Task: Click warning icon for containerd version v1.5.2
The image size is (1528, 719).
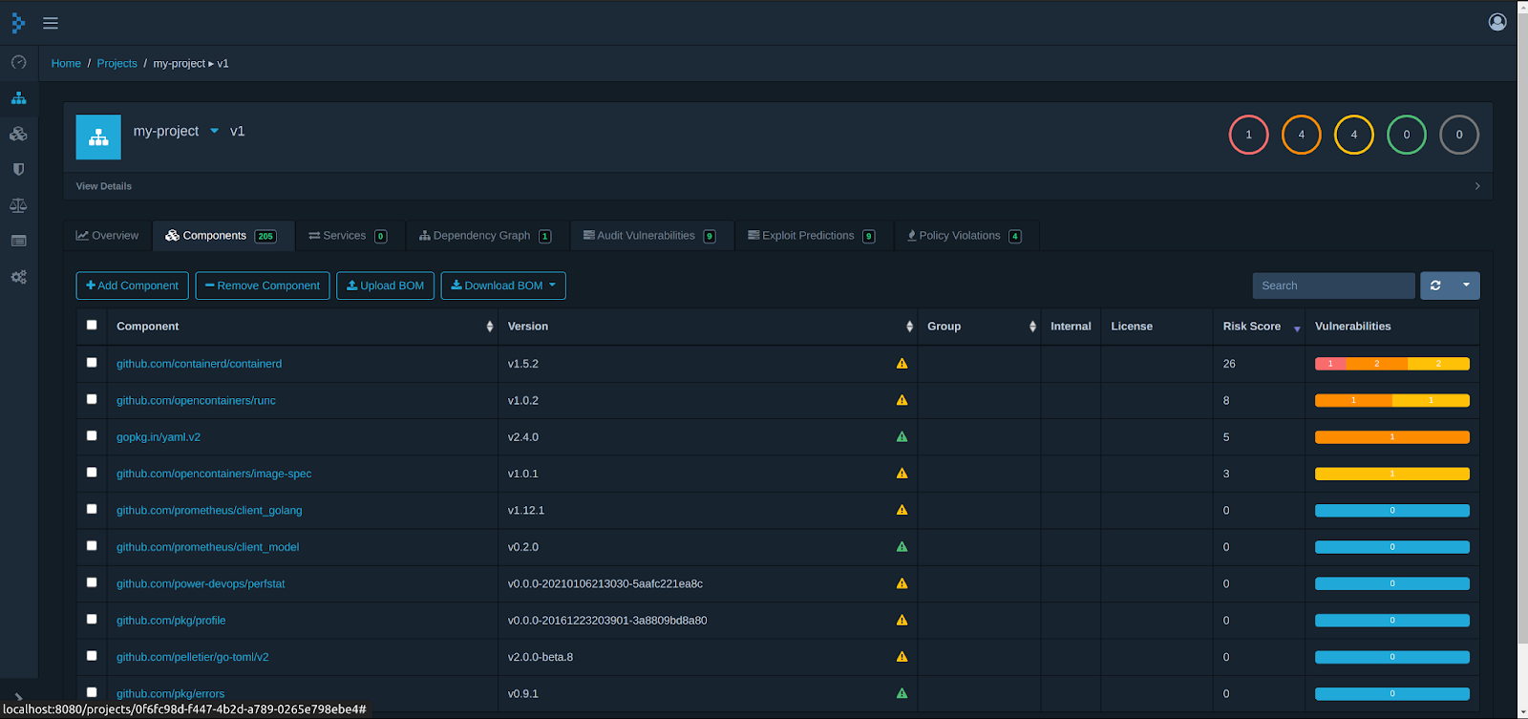Action: click(902, 364)
